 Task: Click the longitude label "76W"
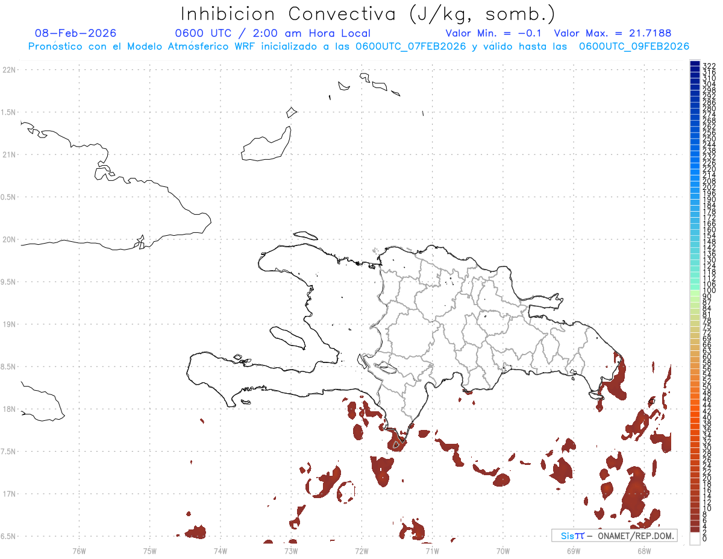click(79, 551)
